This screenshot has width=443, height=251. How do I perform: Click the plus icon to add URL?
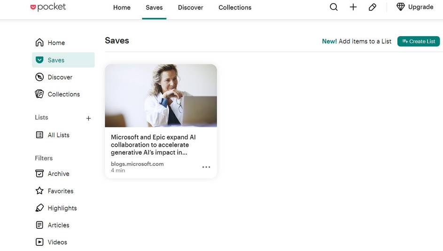point(353,7)
